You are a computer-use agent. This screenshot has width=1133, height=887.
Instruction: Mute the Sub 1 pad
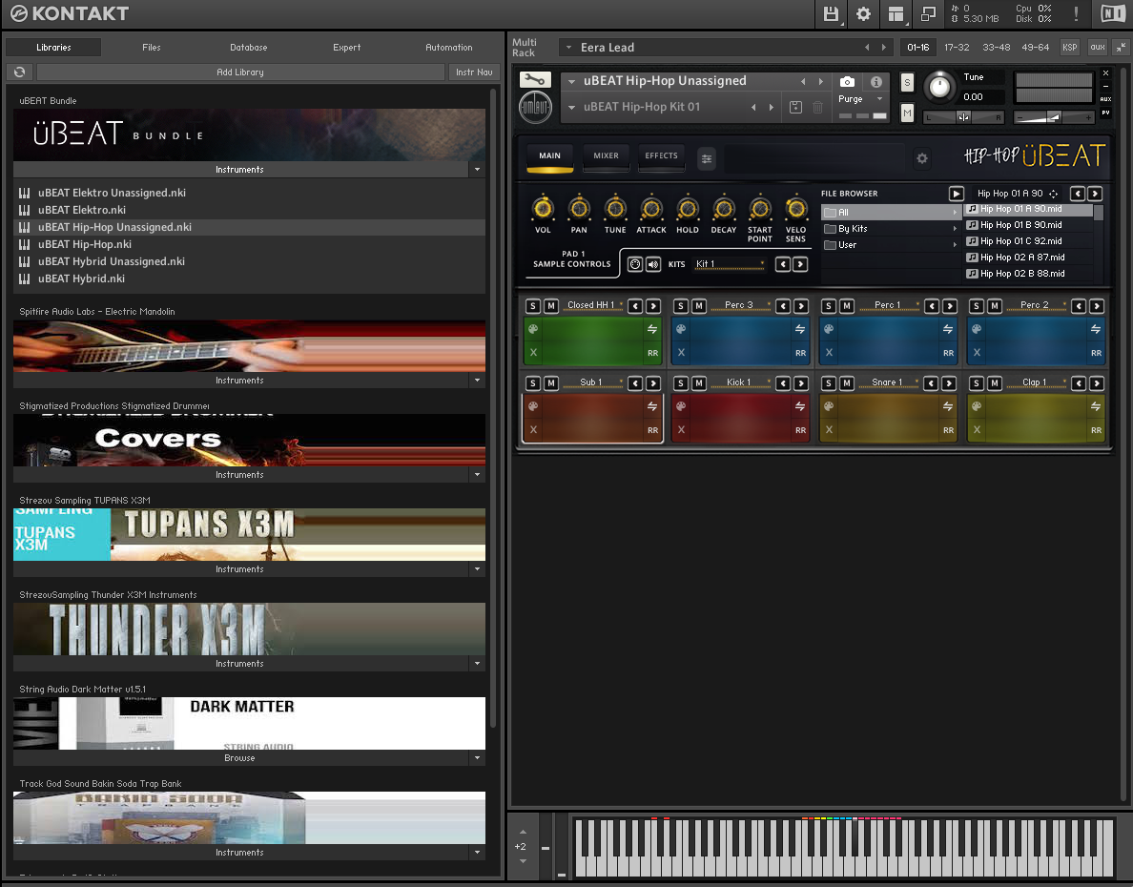coord(550,383)
